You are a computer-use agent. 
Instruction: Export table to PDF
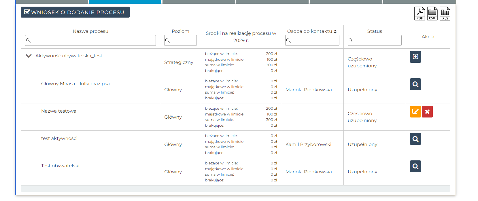420,14
